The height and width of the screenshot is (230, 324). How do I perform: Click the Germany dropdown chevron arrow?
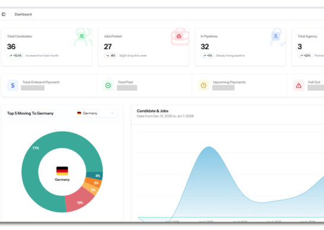(112, 113)
